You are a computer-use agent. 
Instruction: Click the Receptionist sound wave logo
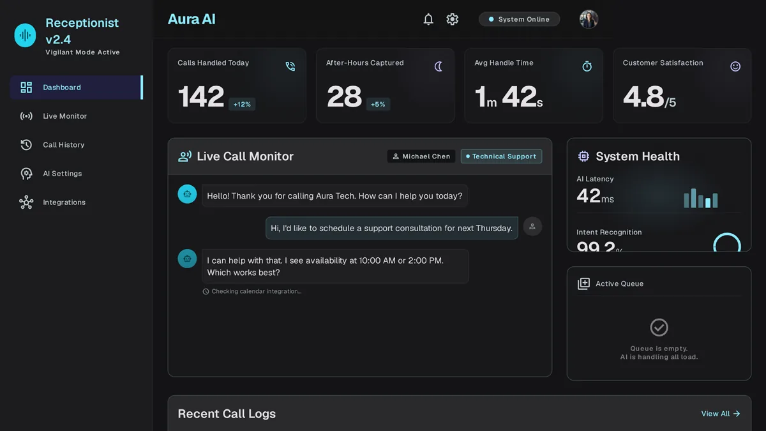(x=26, y=35)
